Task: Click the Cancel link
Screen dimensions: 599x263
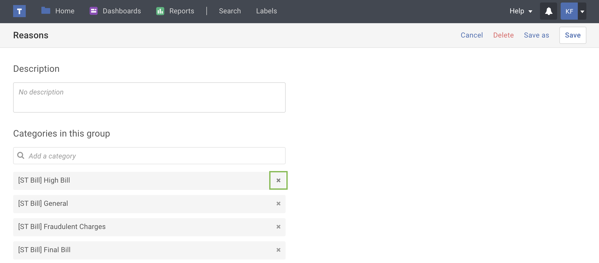Action: pyautogui.click(x=472, y=35)
